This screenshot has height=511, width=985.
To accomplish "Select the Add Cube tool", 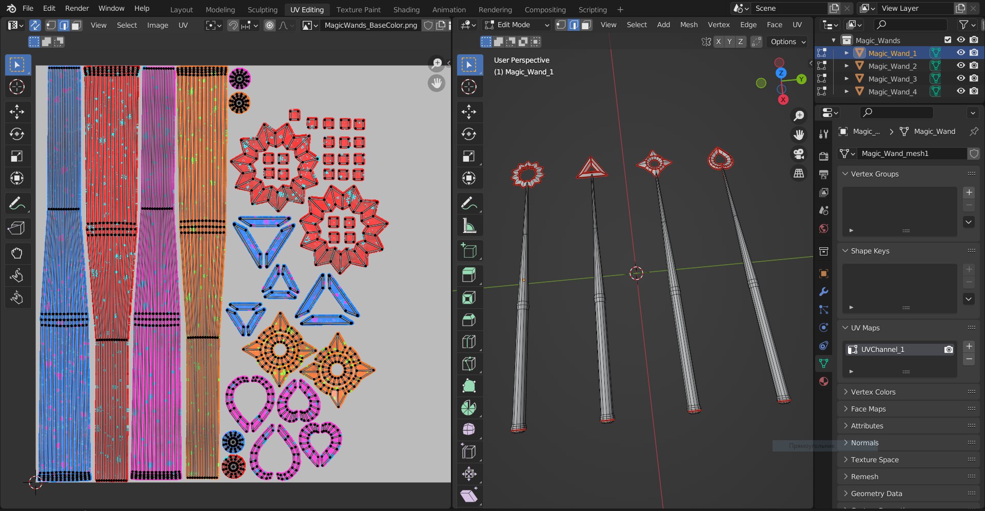I will coord(469,250).
